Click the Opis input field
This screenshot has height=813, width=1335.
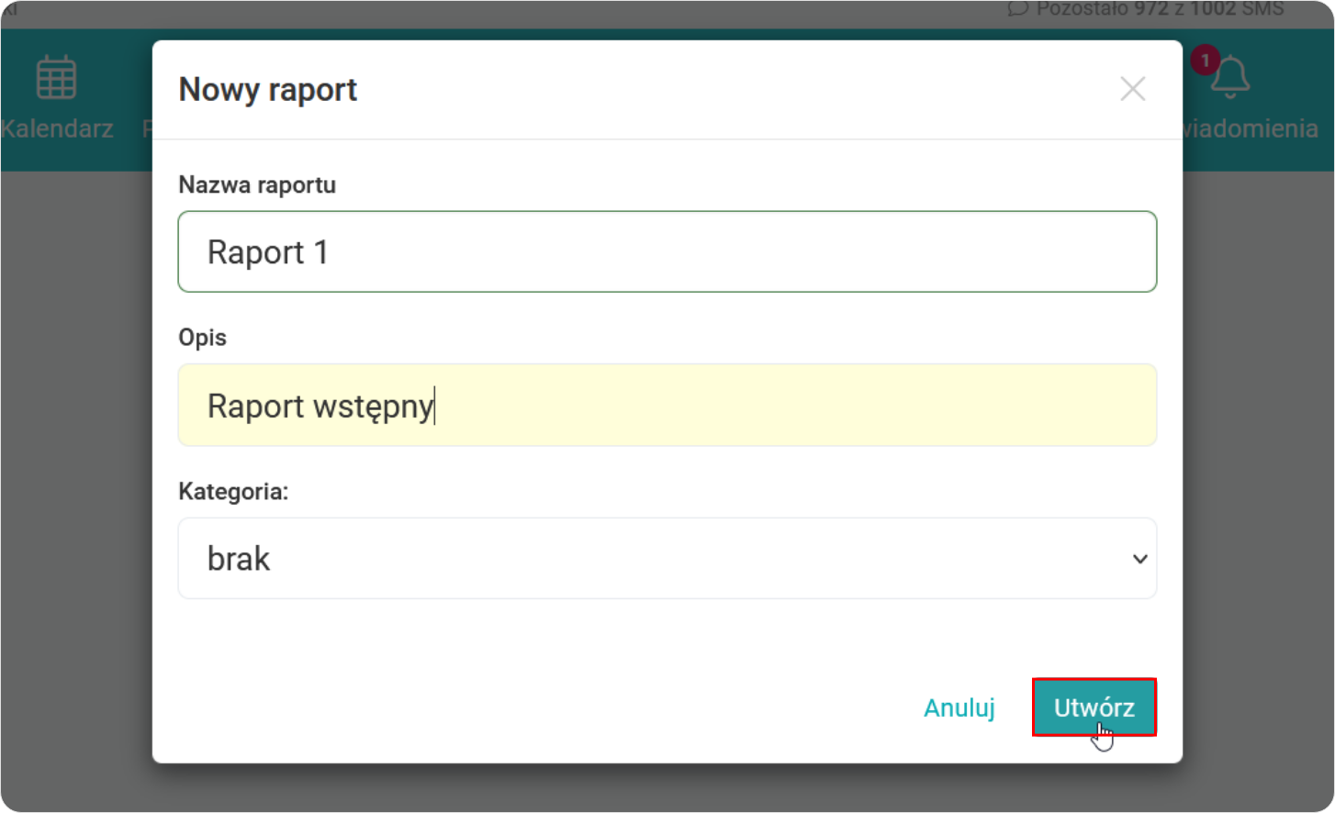point(667,405)
